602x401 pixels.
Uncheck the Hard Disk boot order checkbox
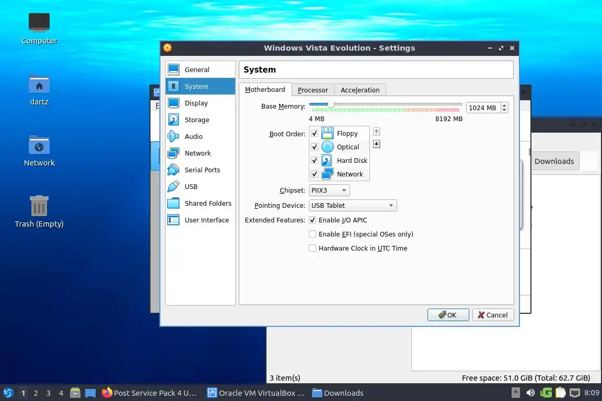(315, 160)
